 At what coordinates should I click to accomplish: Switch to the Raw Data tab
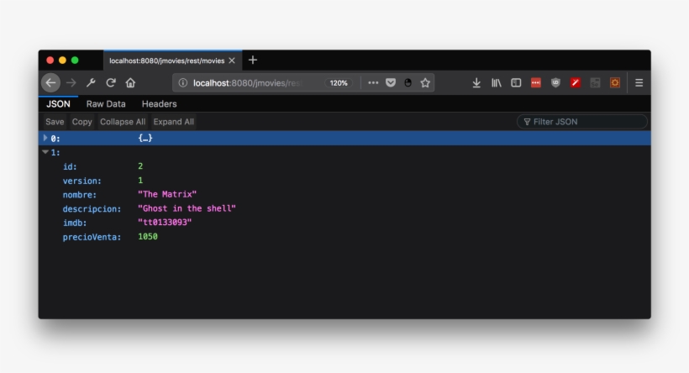tap(106, 104)
